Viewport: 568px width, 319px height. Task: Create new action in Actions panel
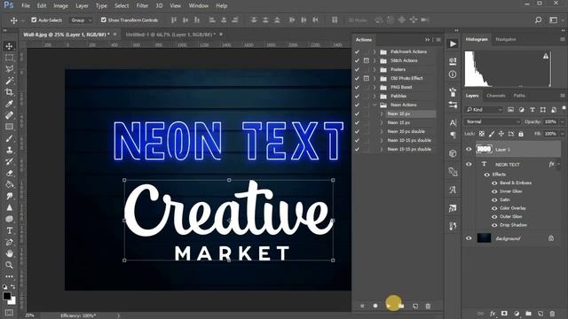point(414,306)
